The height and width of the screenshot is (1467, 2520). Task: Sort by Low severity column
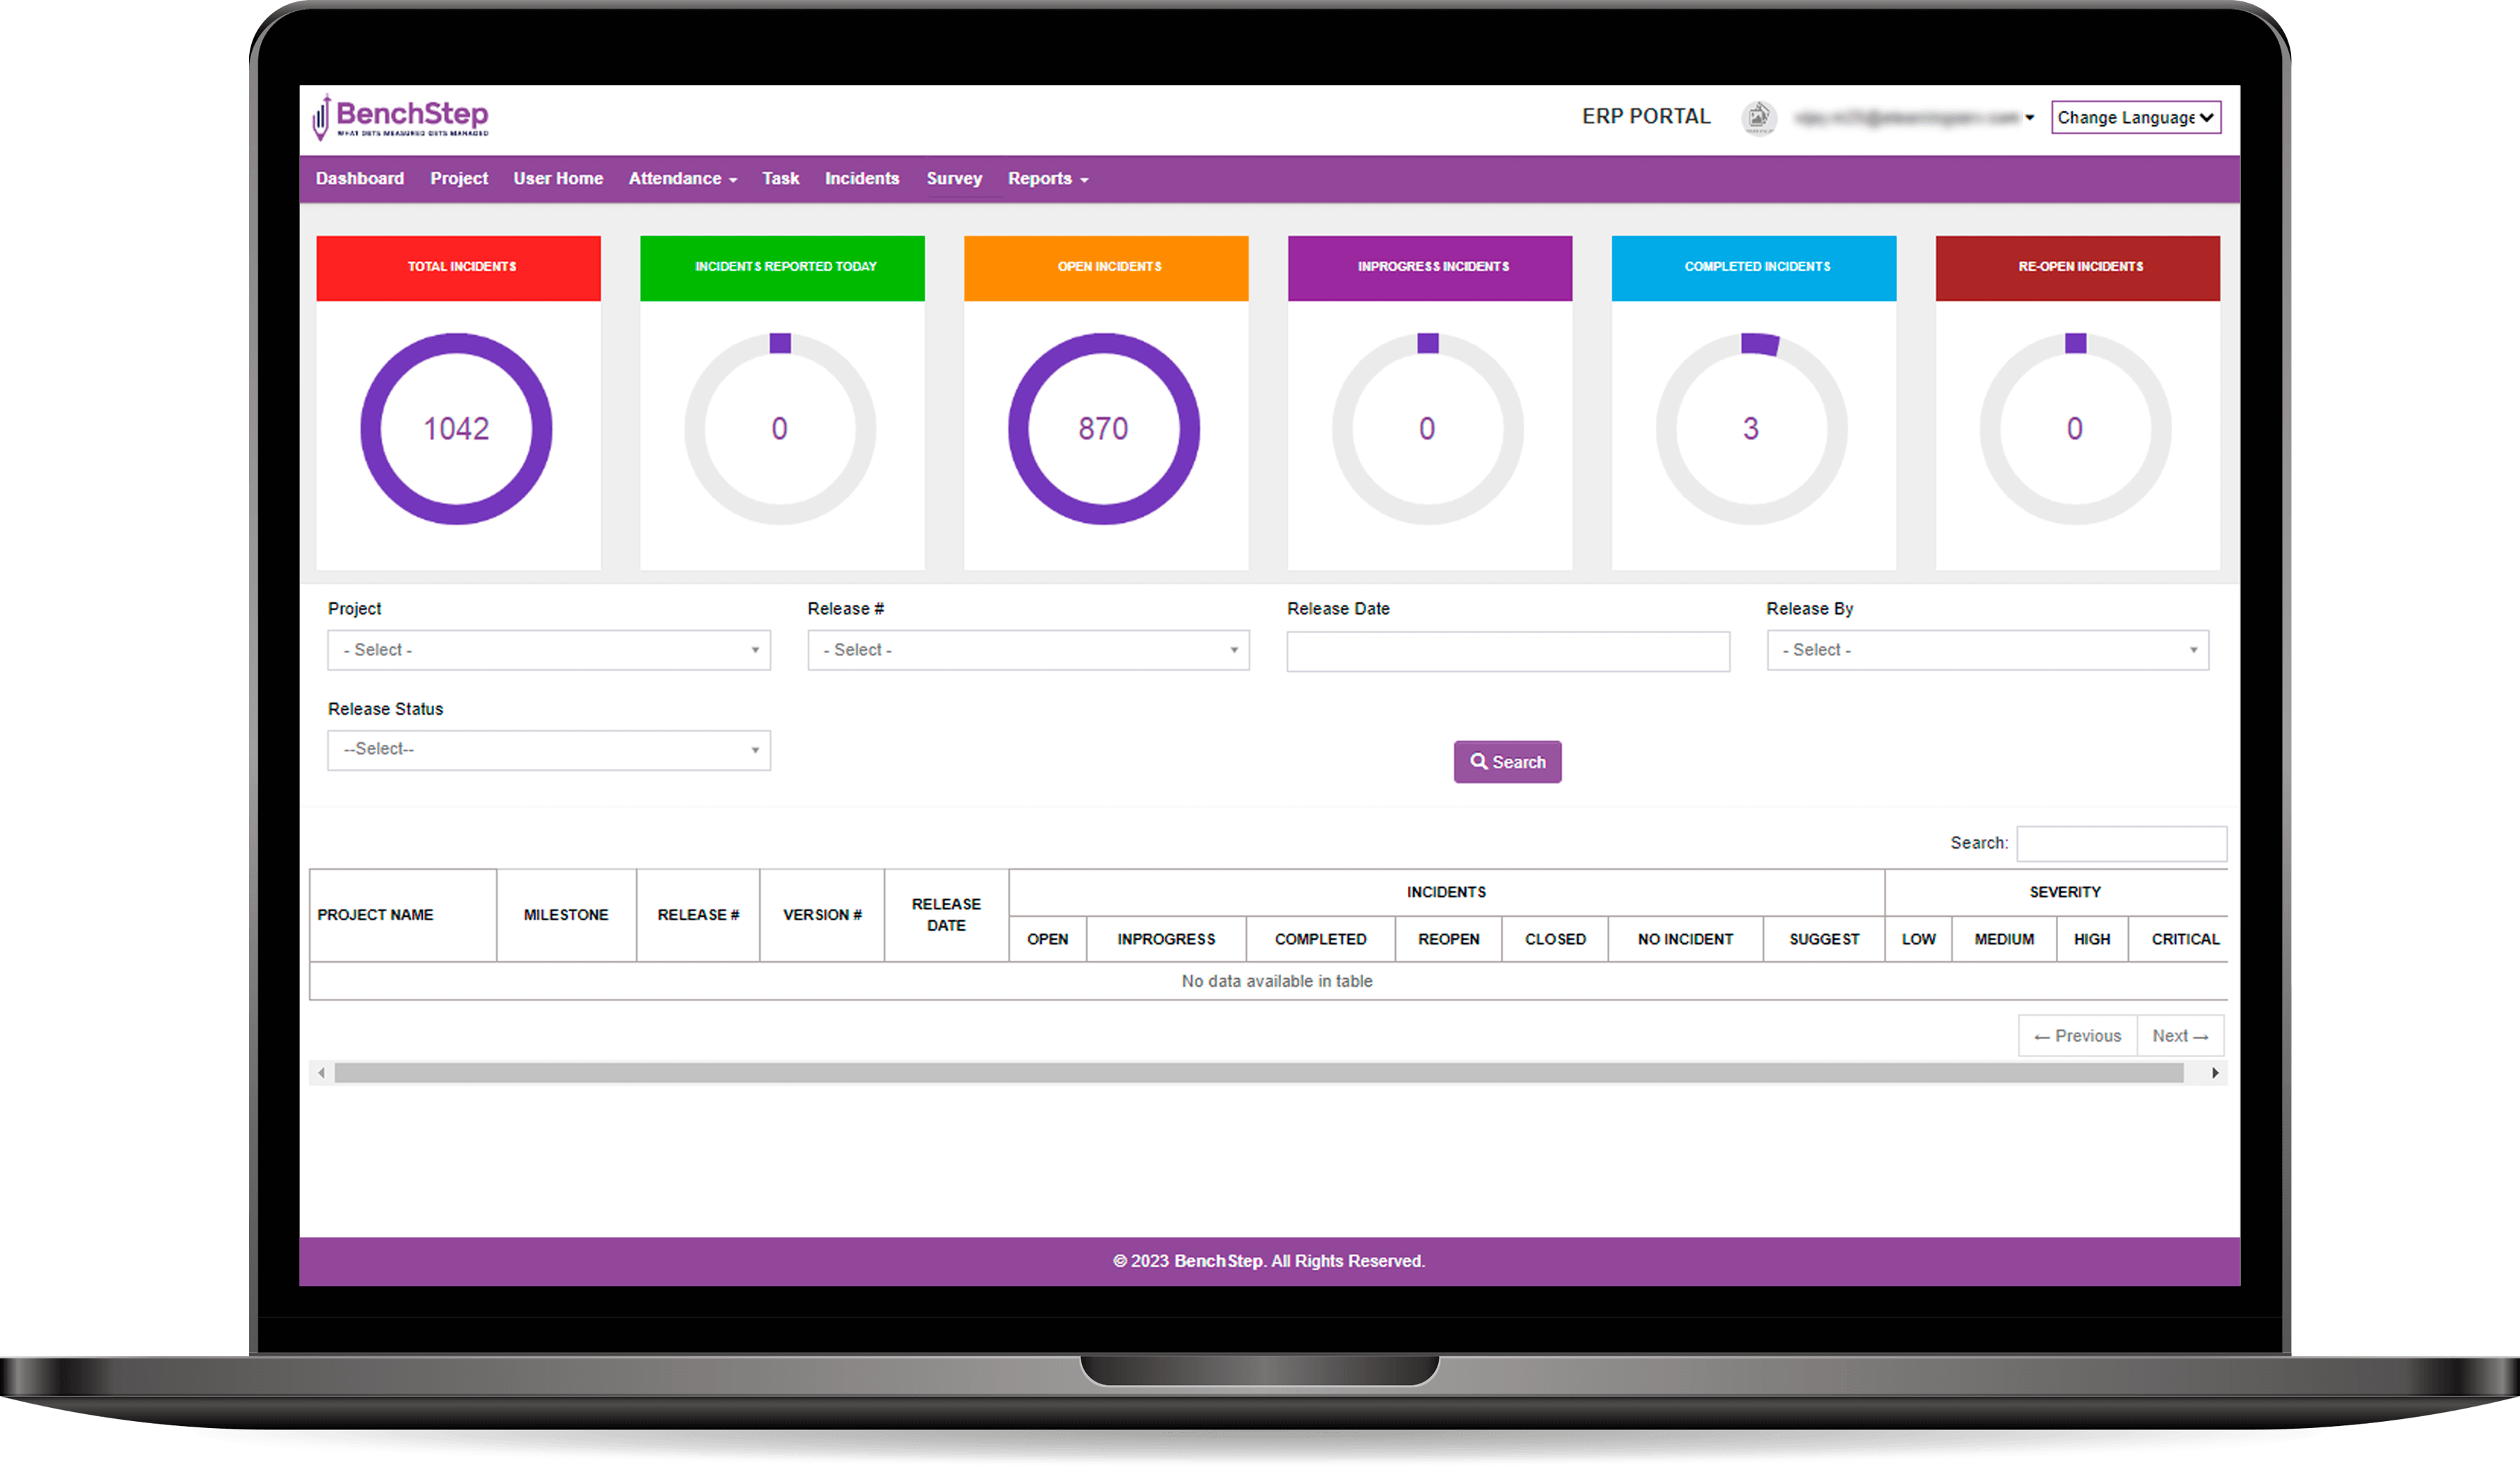click(1918, 939)
